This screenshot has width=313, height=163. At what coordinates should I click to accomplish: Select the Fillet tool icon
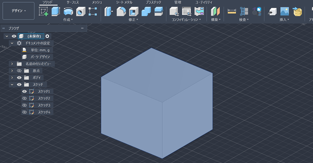coord(121,11)
